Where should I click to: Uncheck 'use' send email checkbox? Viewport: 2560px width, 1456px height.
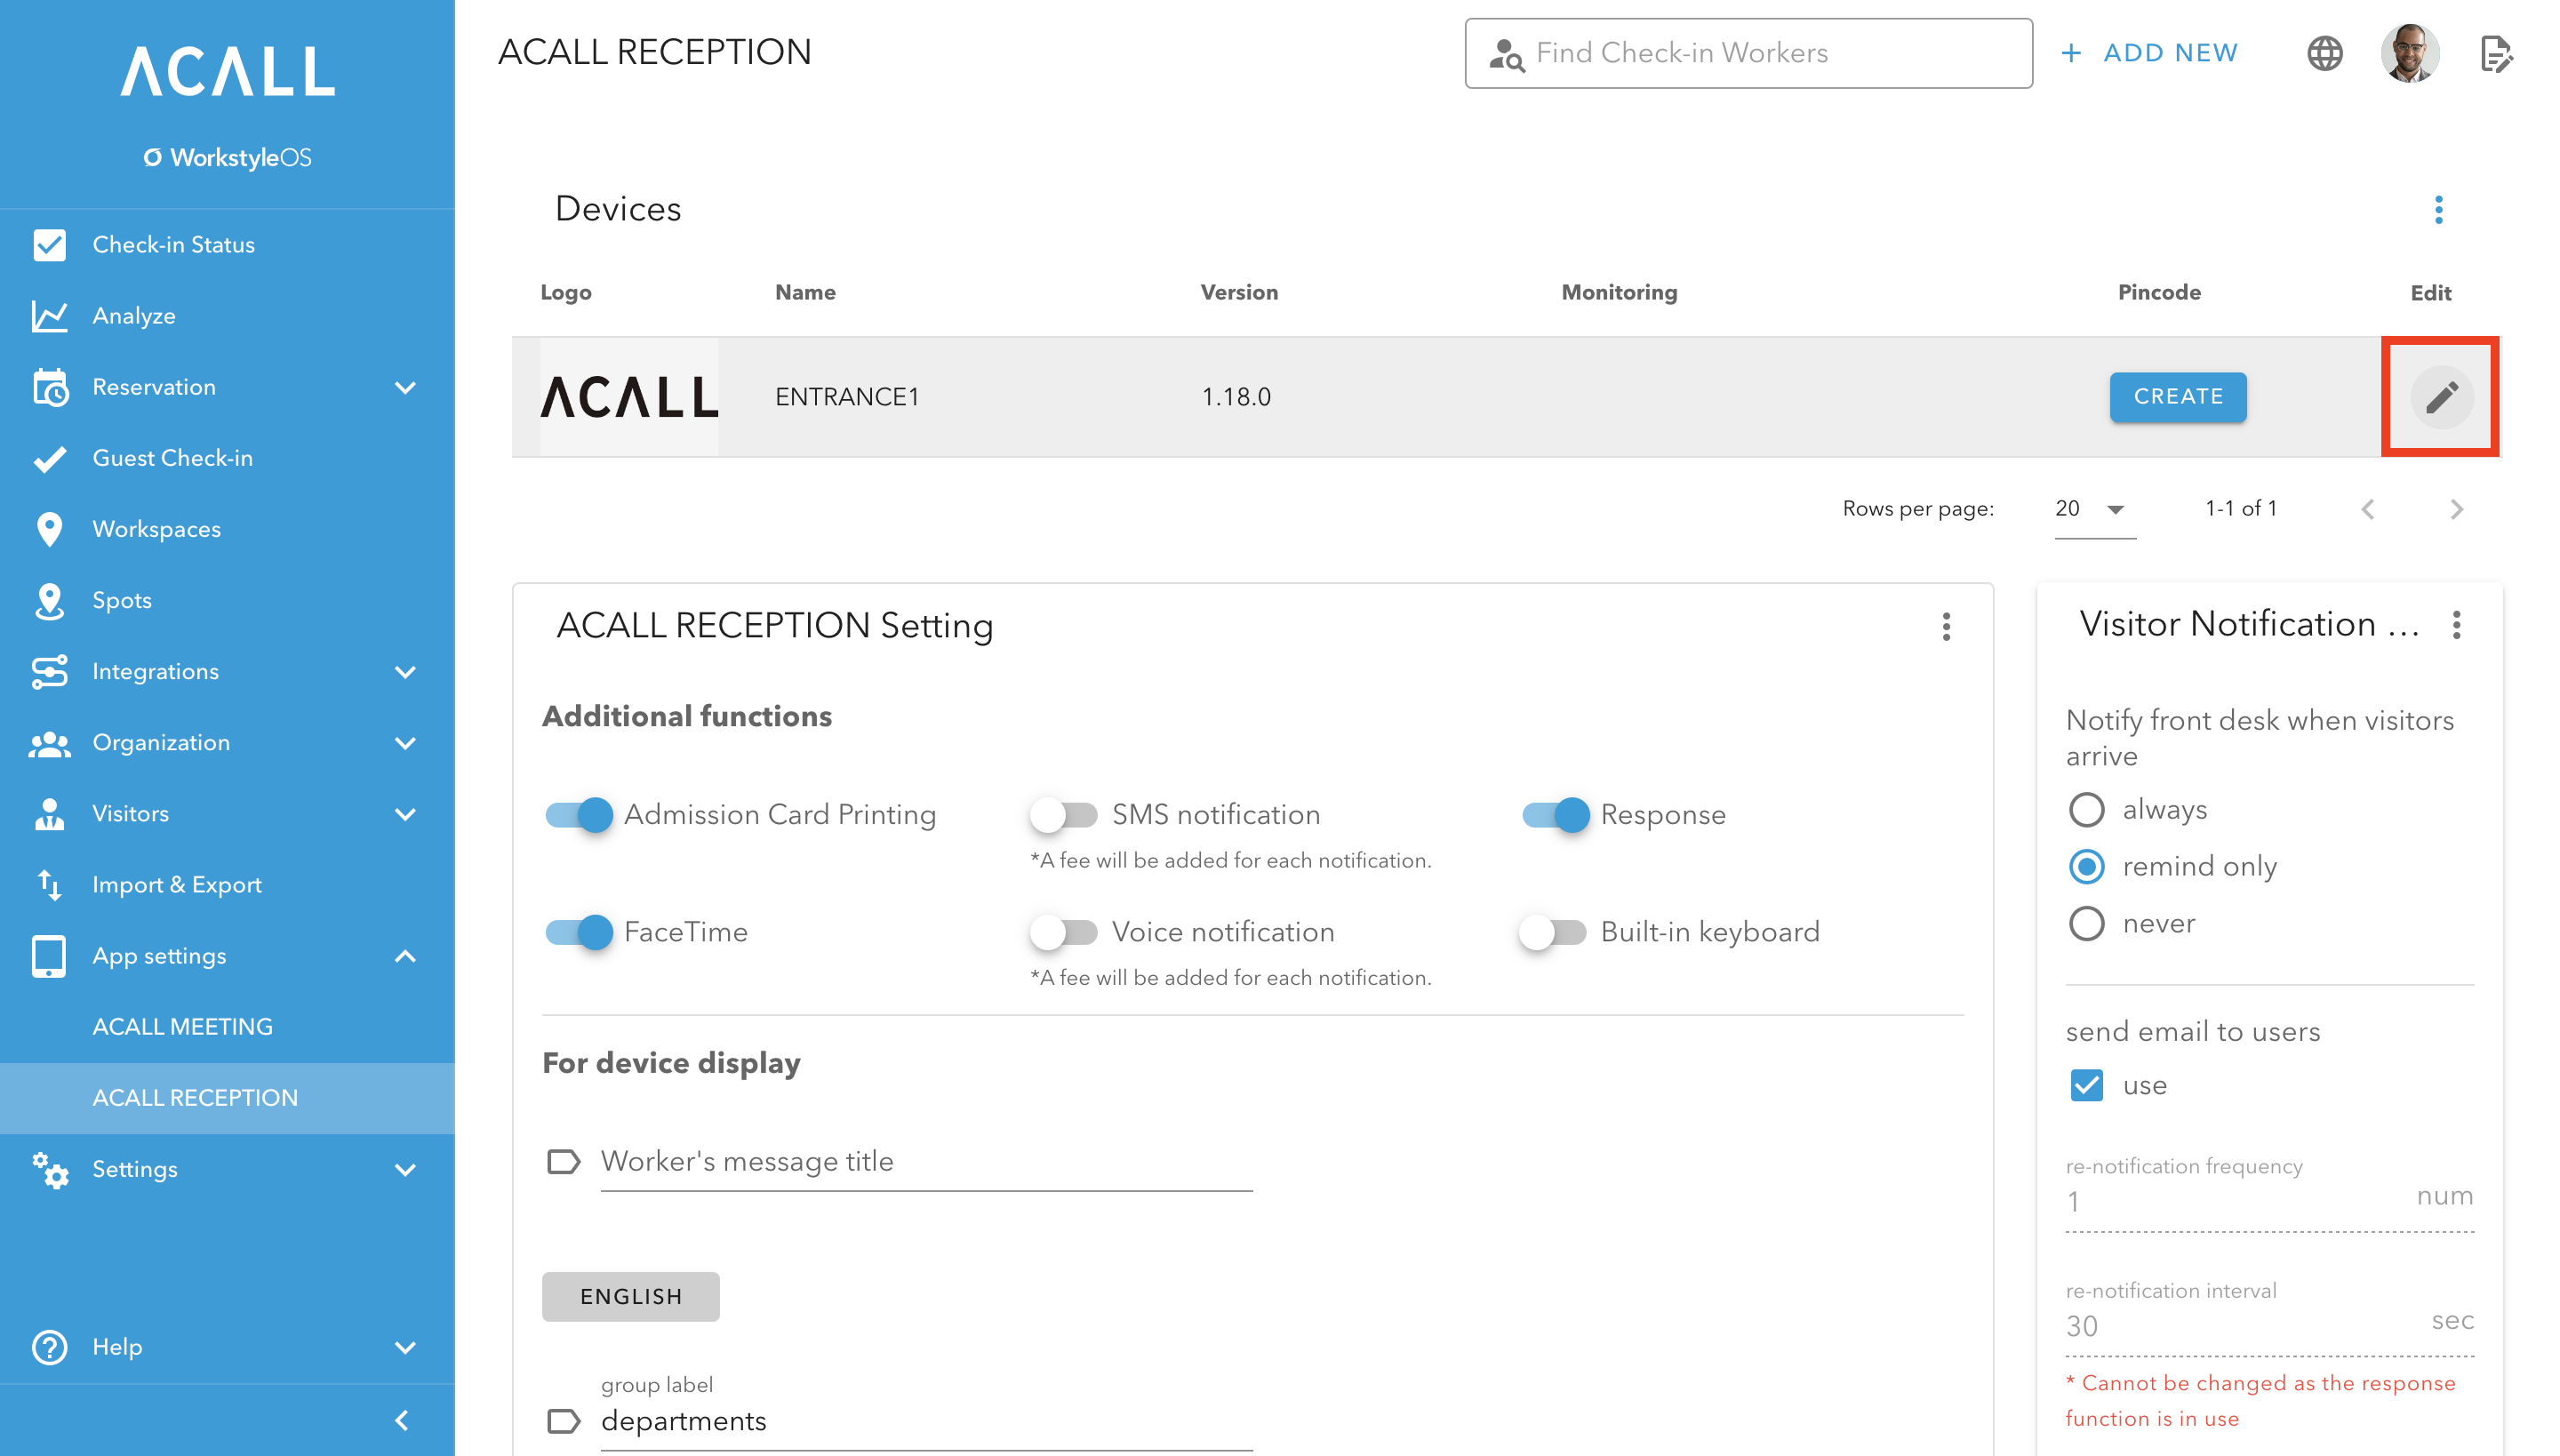(2086, 1085)
